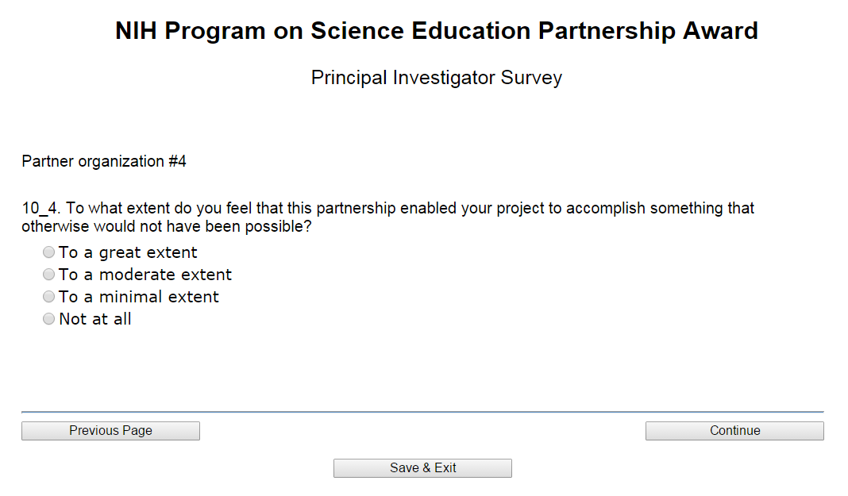Go back using the Previous Page button
Screen dimensions: 848x496
click(110, 431)
